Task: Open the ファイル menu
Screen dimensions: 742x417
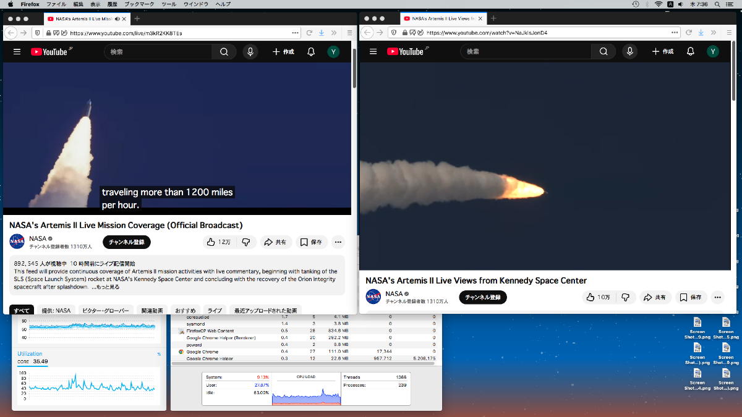Action: pos(56,4)
